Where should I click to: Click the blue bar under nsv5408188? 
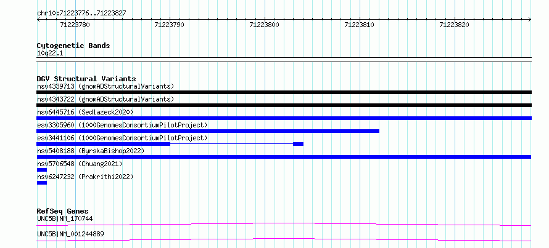point(284,157)
